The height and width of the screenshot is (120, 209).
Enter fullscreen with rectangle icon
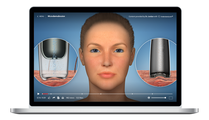(x=171, y=98)
